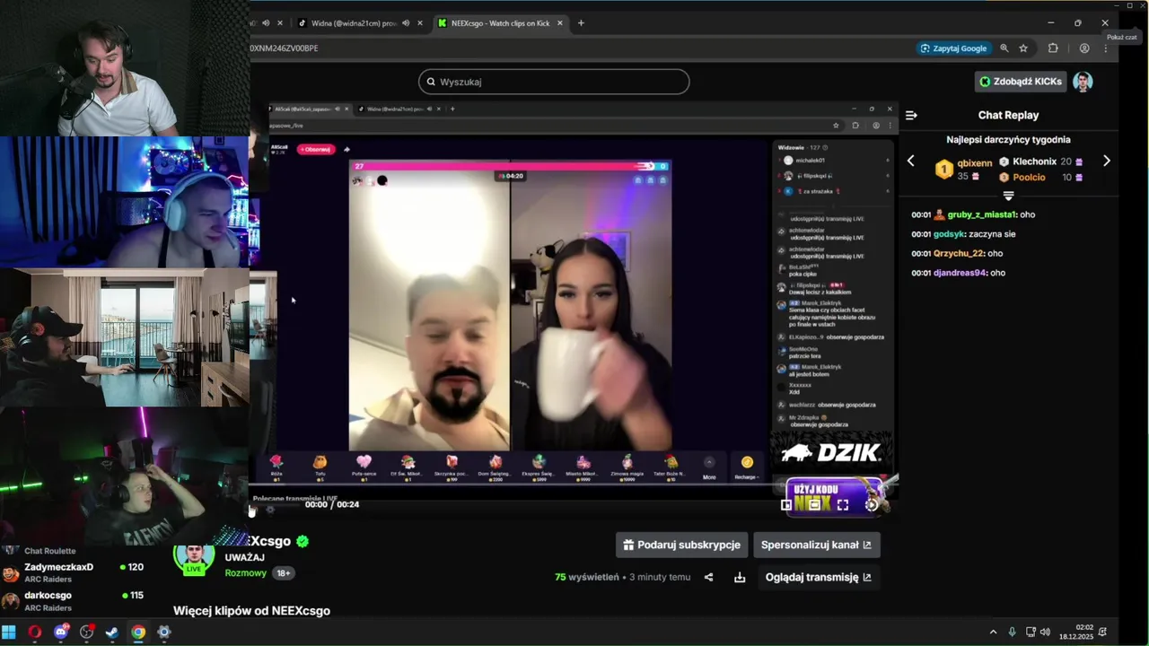
Task: Click the Zapytaj Google button
Action: [953, 48]
